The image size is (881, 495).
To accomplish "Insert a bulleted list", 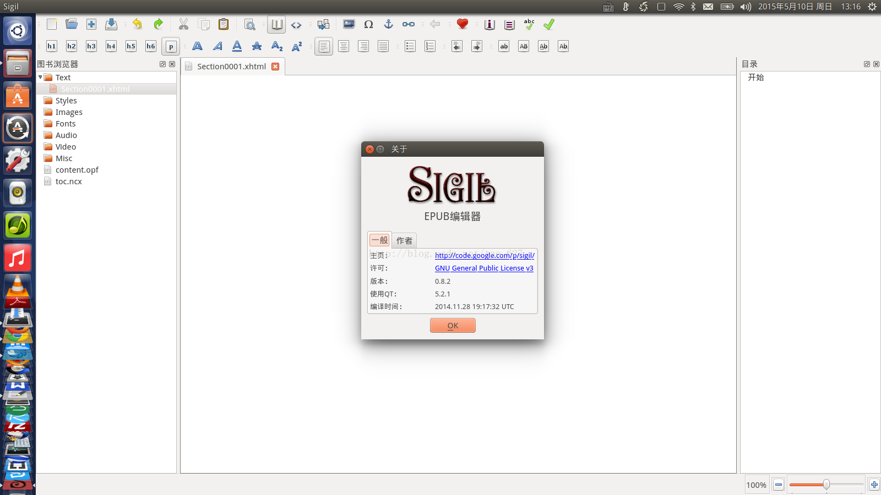I will [410, 46].
